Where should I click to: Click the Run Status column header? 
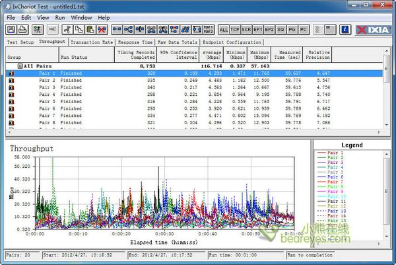point(86,55)
